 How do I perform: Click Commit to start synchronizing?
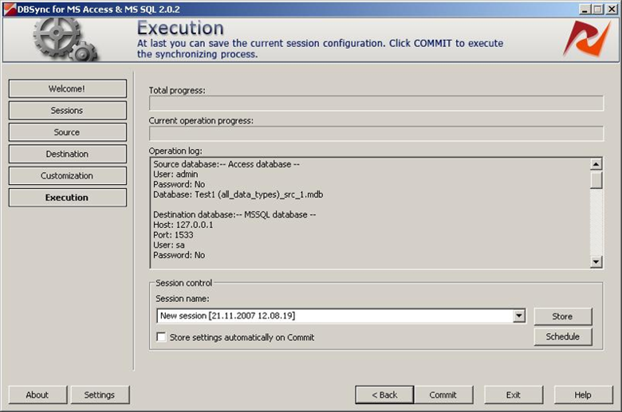pos(443,394)
